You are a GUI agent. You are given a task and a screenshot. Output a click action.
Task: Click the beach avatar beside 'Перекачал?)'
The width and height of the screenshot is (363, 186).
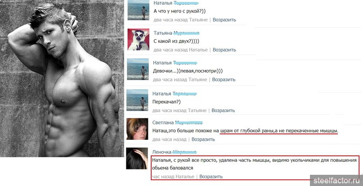[138, 100]
